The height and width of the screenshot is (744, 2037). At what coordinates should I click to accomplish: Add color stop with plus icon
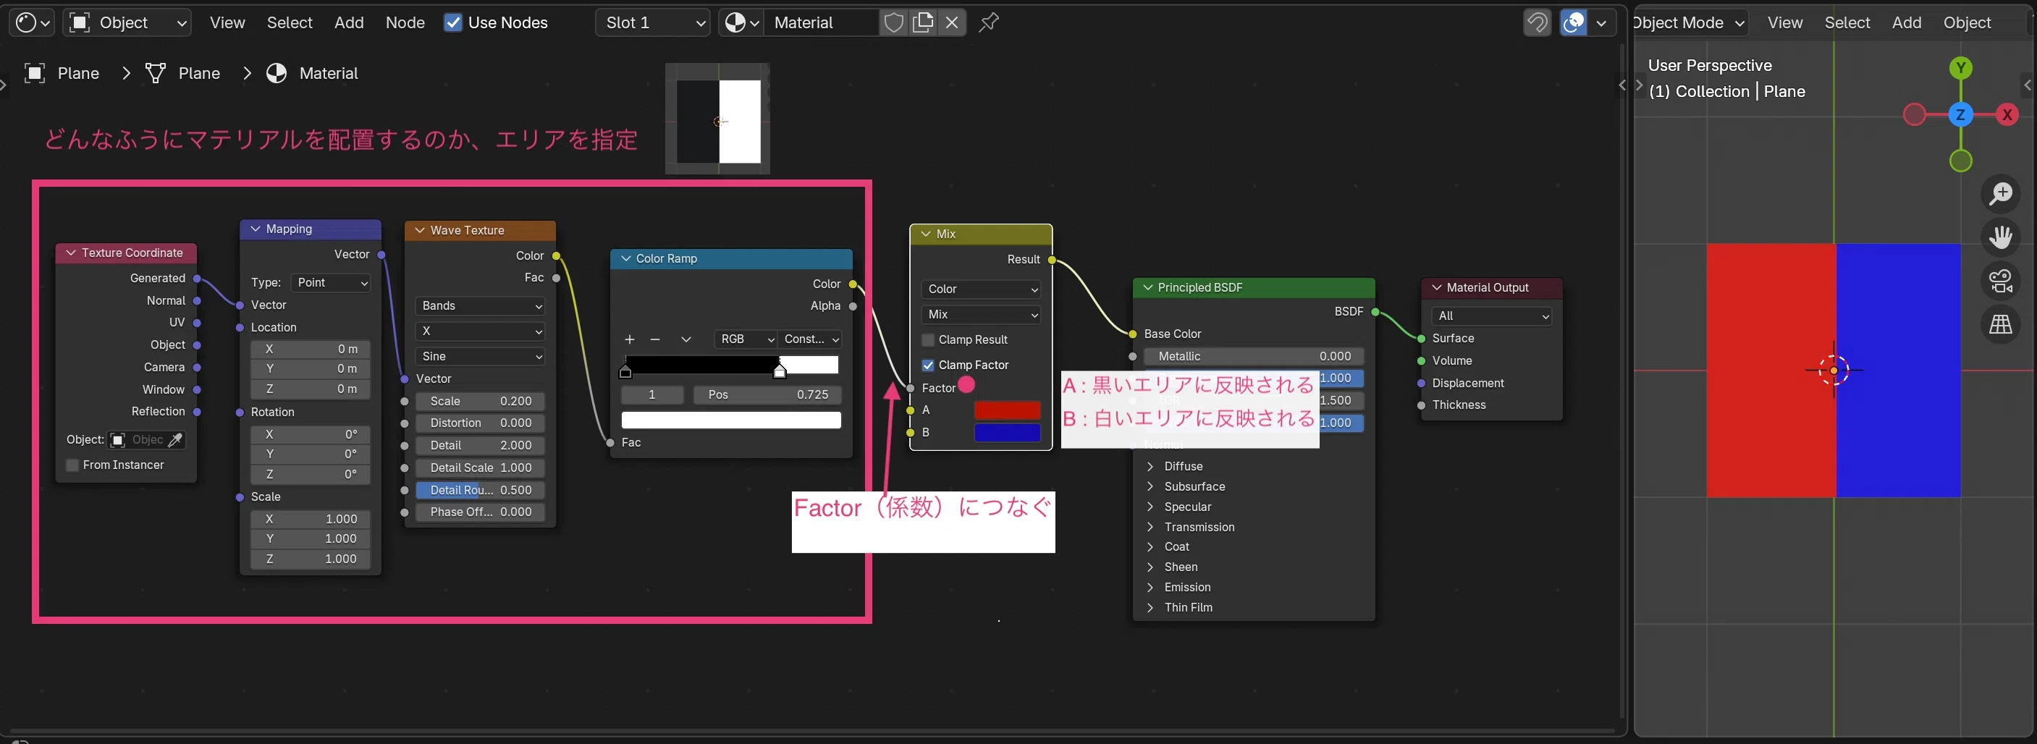[630, 339]
